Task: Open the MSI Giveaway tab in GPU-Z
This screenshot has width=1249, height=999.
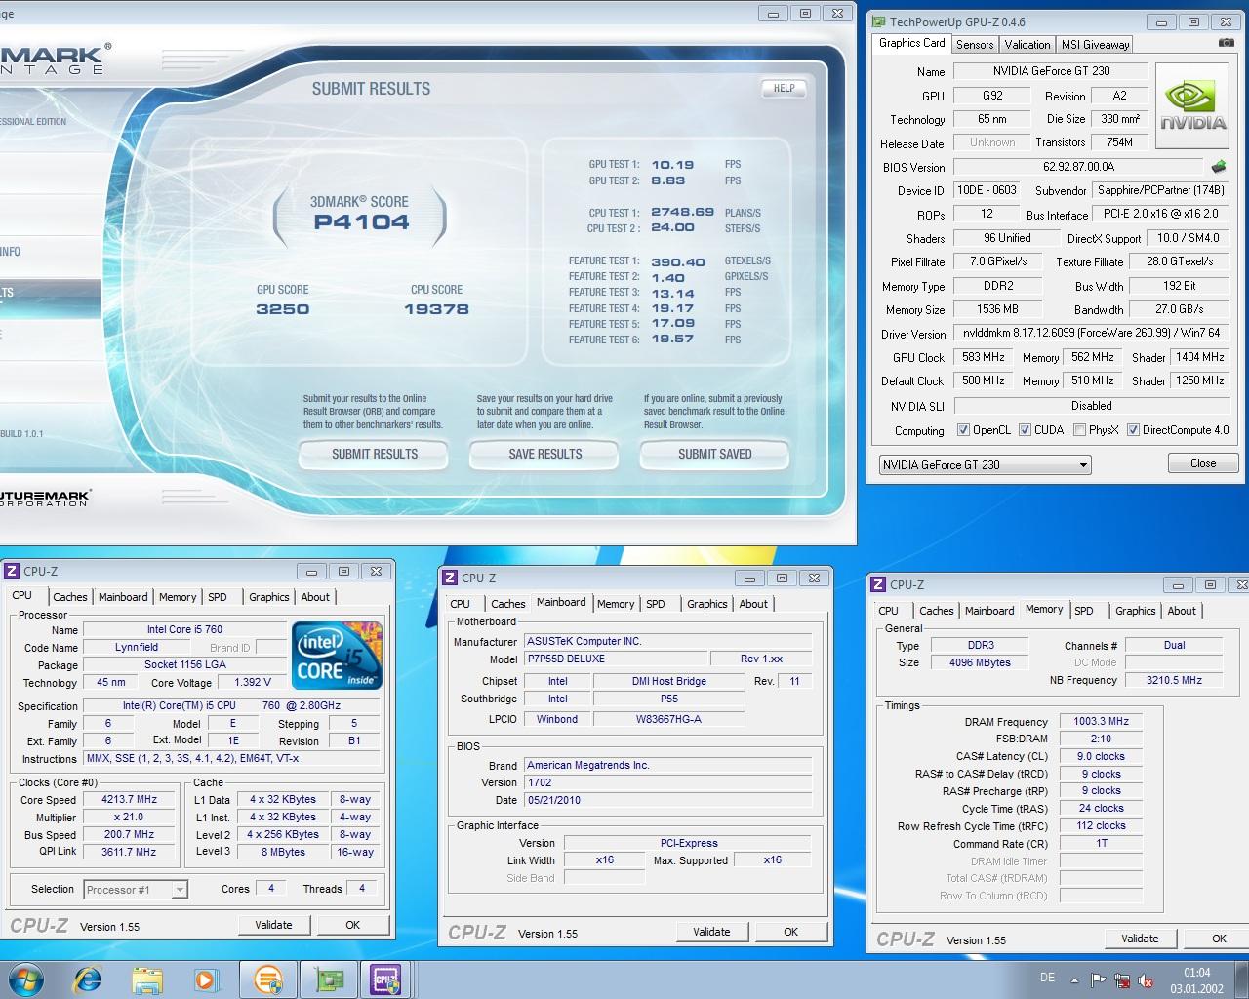Action: (x=1095, y=44)
